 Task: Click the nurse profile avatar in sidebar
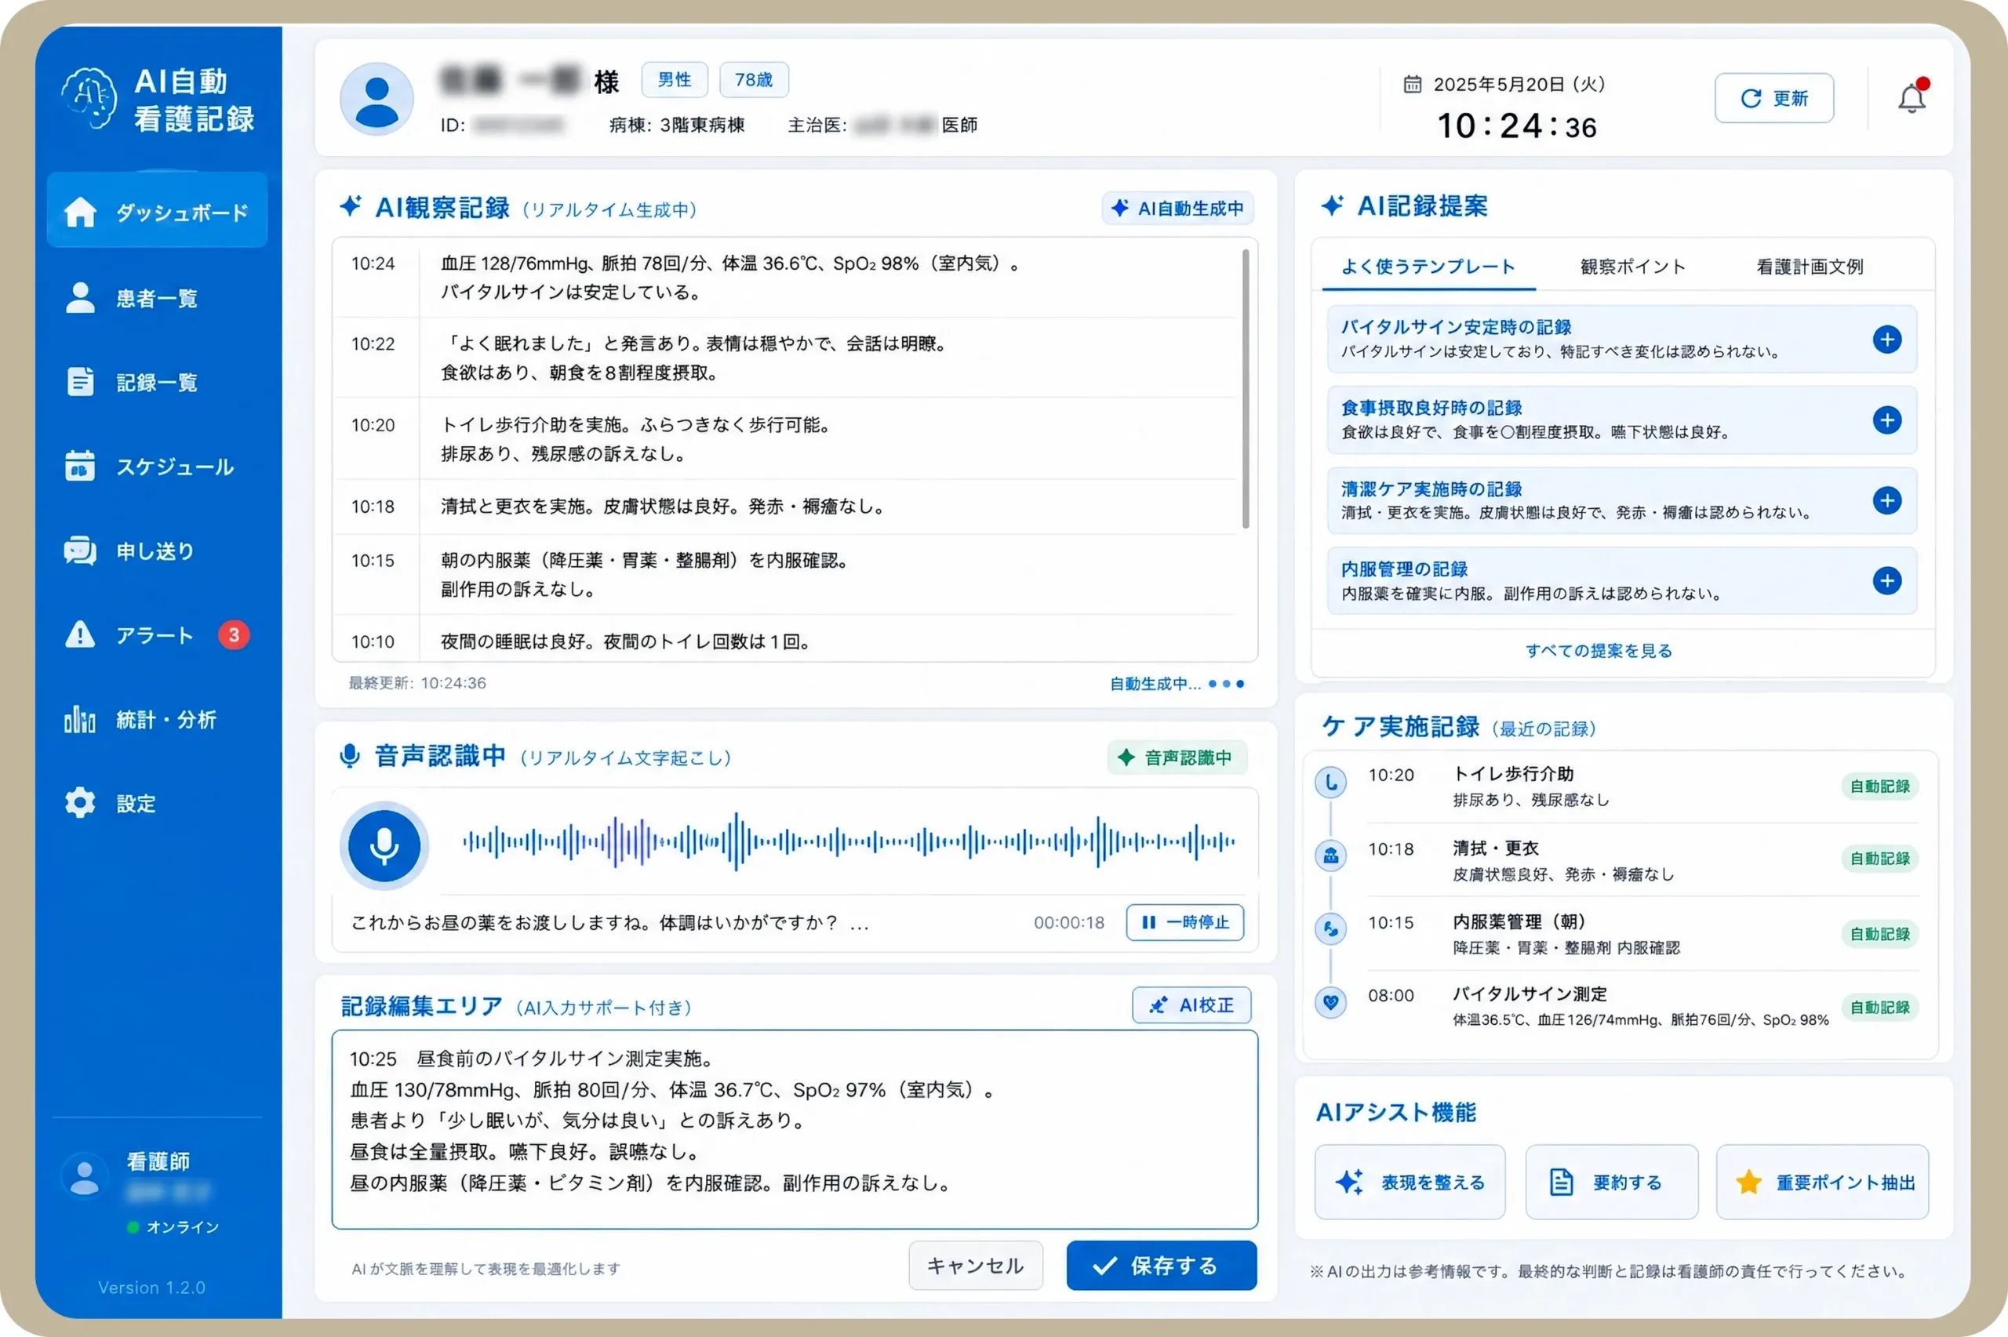pyautogui.click(x=85, y=1177)
